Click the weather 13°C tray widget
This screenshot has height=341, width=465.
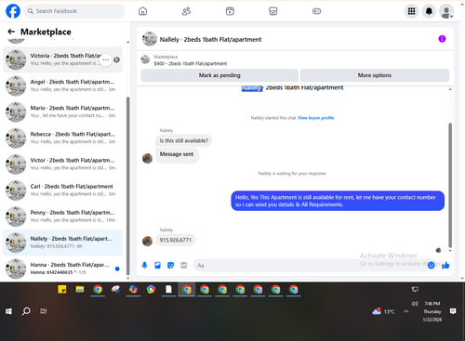coord(383,311)
